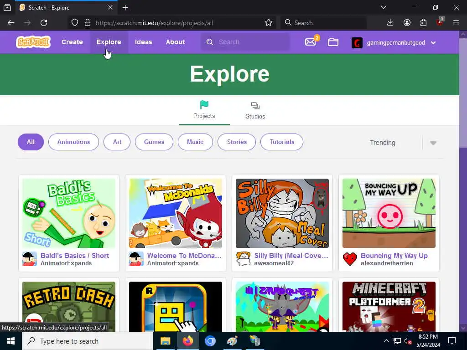Image resolution: width=467 pixels, height=350 pixels.
Task: Expand the account dropdown arrow
Action: pyautogui.click(x=433, y=43)
